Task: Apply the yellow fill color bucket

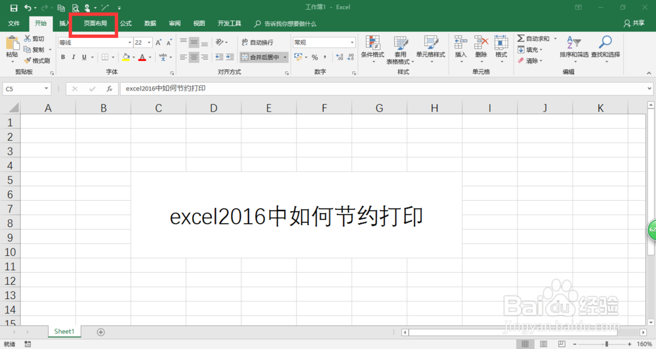Action: (x=125, y=57)
